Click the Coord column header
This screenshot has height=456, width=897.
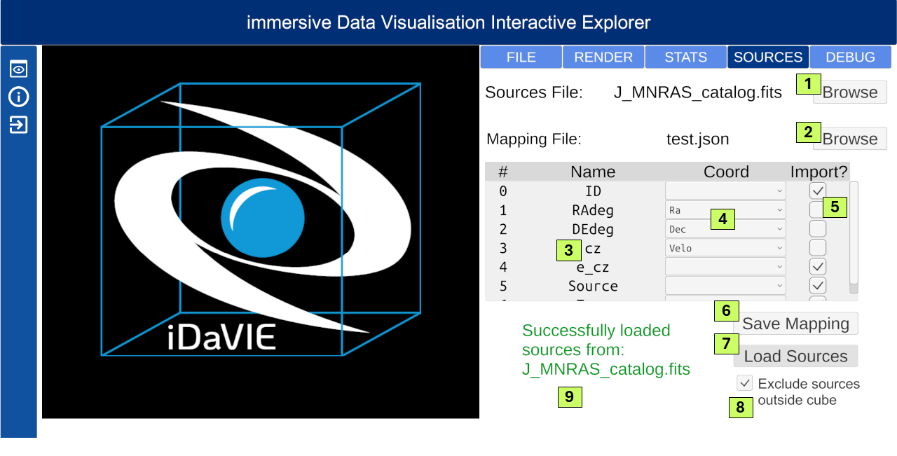pyautogui.click(x=726, y=172)
